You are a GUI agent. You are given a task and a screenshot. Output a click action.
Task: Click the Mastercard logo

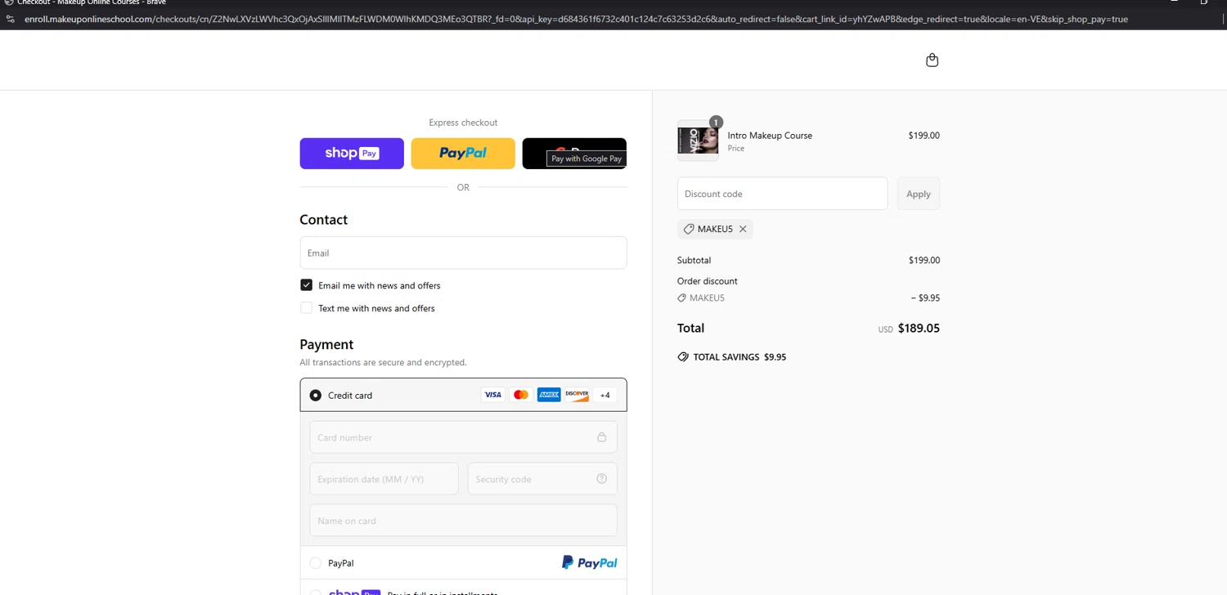521,395
